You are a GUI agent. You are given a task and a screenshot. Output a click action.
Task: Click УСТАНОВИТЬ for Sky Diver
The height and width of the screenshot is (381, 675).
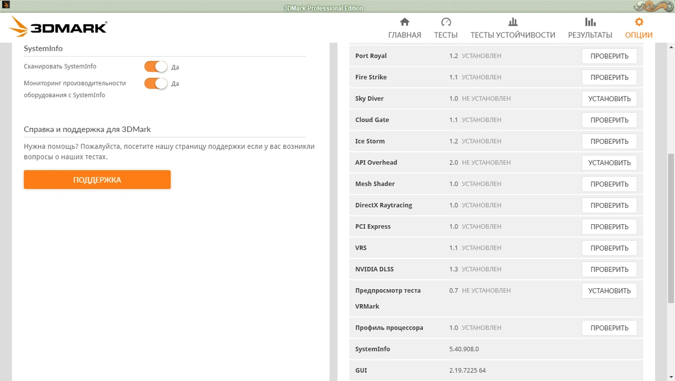coord(609,99)
